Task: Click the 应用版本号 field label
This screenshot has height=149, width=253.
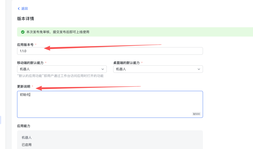Action: point(25,45)
